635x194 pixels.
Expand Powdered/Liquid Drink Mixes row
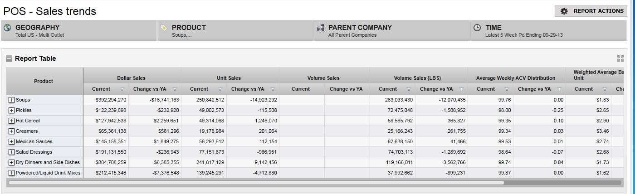pos(11,173)
